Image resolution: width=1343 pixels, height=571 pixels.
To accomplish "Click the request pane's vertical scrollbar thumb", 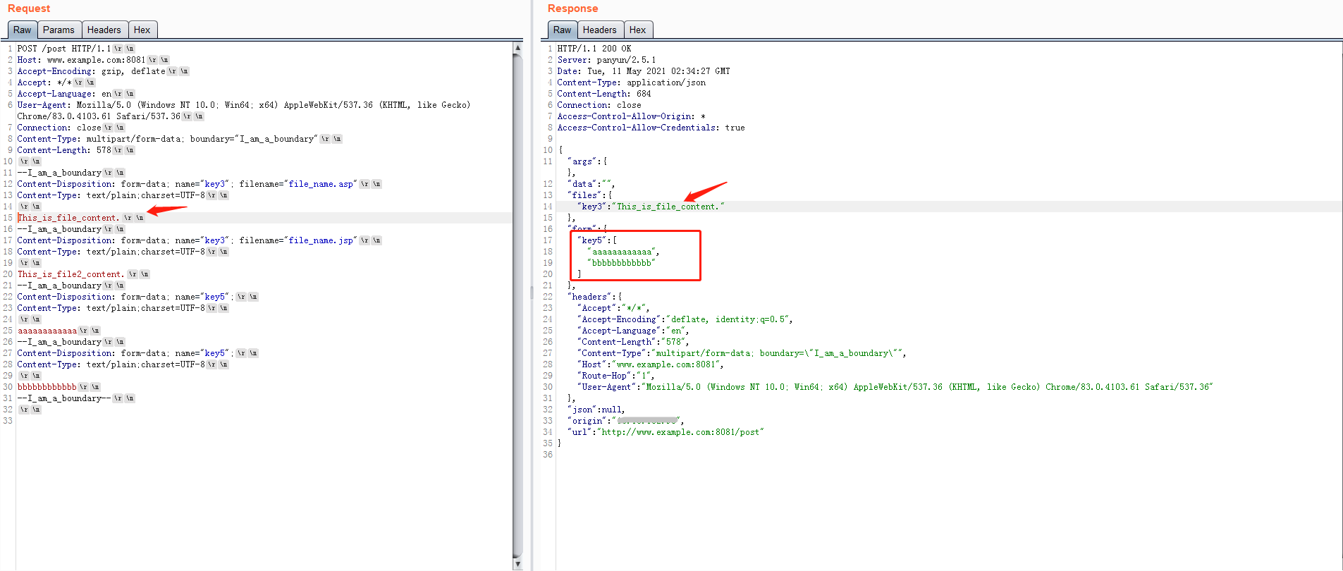I will coord(517,303).
